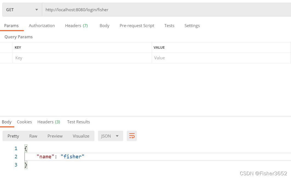Open the response Cookies tab
The image size is (291, 178).
(x=24, y=122)
